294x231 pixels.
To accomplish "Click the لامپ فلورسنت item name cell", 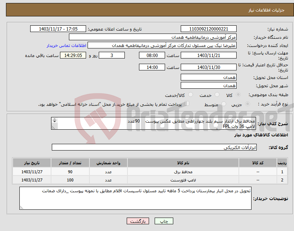I will coord(183,180).
